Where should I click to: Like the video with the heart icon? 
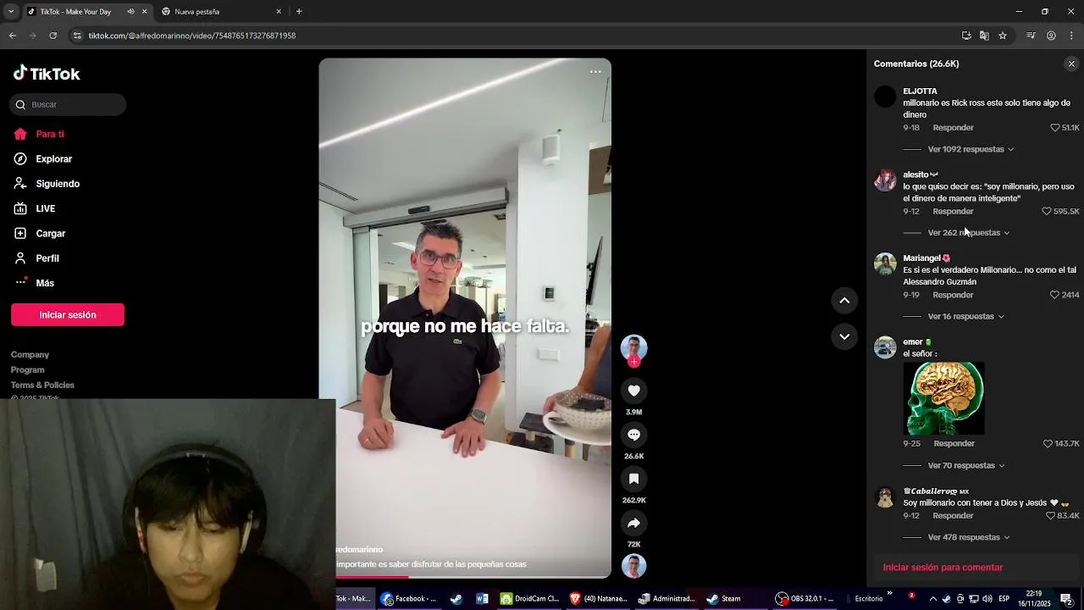633,391
